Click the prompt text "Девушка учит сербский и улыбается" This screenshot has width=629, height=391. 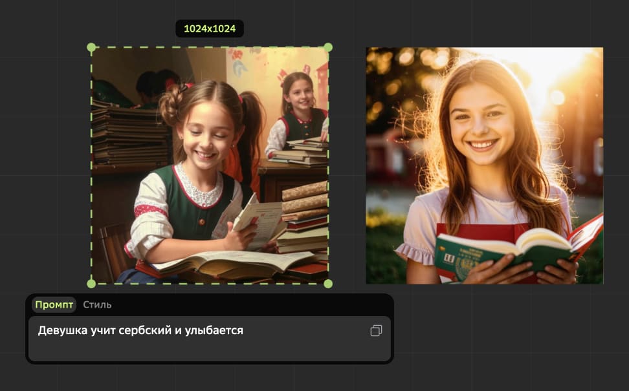(140, 330)
